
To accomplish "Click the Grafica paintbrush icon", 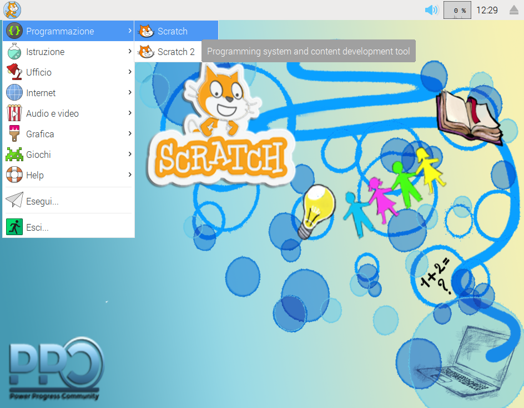I will tap(14, 133).
